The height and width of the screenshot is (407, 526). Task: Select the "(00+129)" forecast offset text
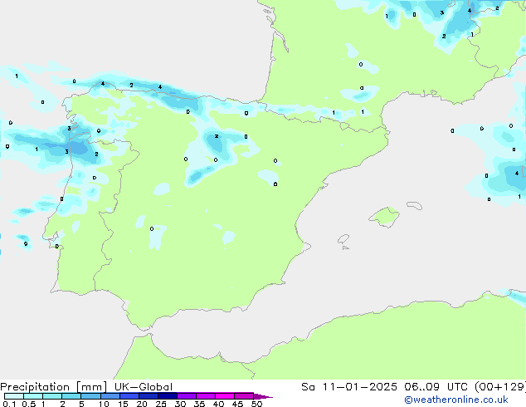click(500, 387)
